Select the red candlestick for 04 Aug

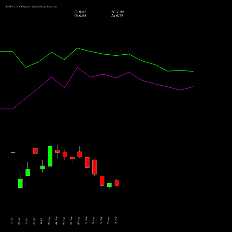click(58, 151)
